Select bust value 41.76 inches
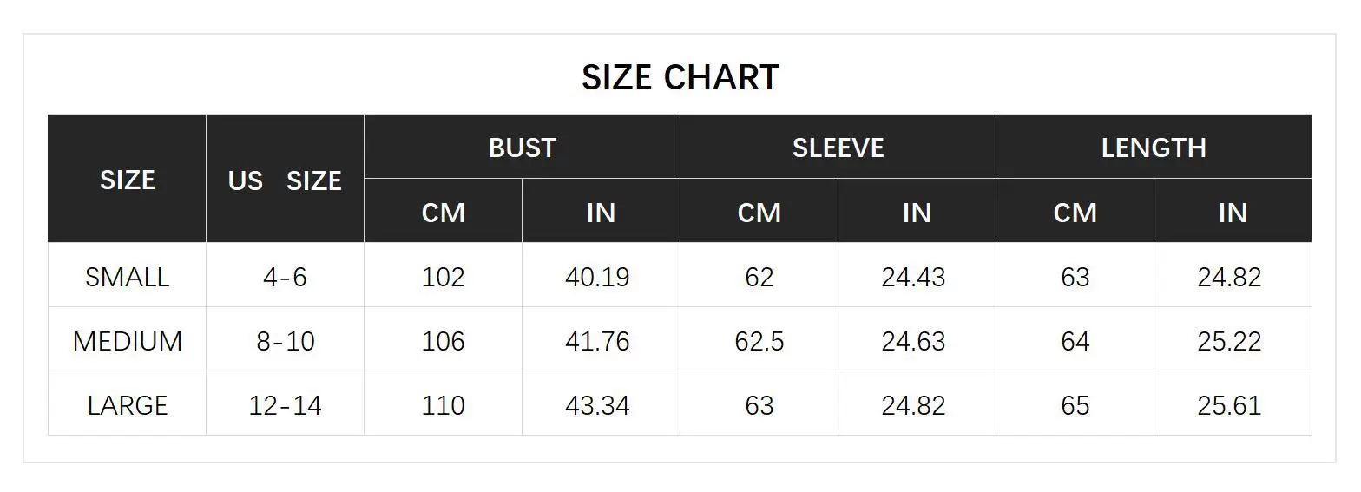The width and height of the screenshot is (1361, 492). coord(597,341)
